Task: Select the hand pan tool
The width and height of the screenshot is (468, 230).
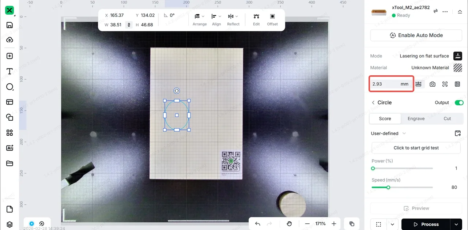Action: (289, 224)
